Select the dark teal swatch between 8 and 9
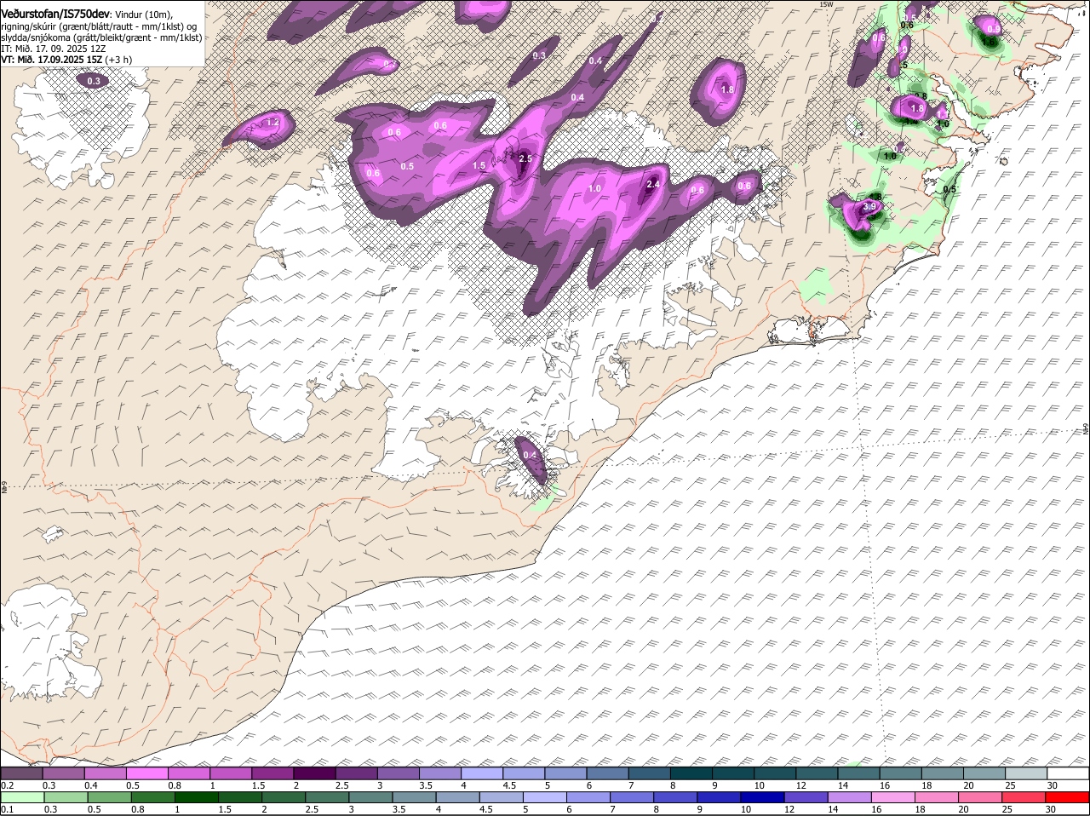This screenshot has height=816, width=1090. click(x=692, y=773)
